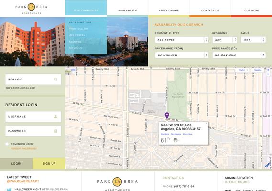This screenshot has width=272, height=191.
Task: Click the Twitter bird icon
Action: pyautogui.click(x=9, y=190)
